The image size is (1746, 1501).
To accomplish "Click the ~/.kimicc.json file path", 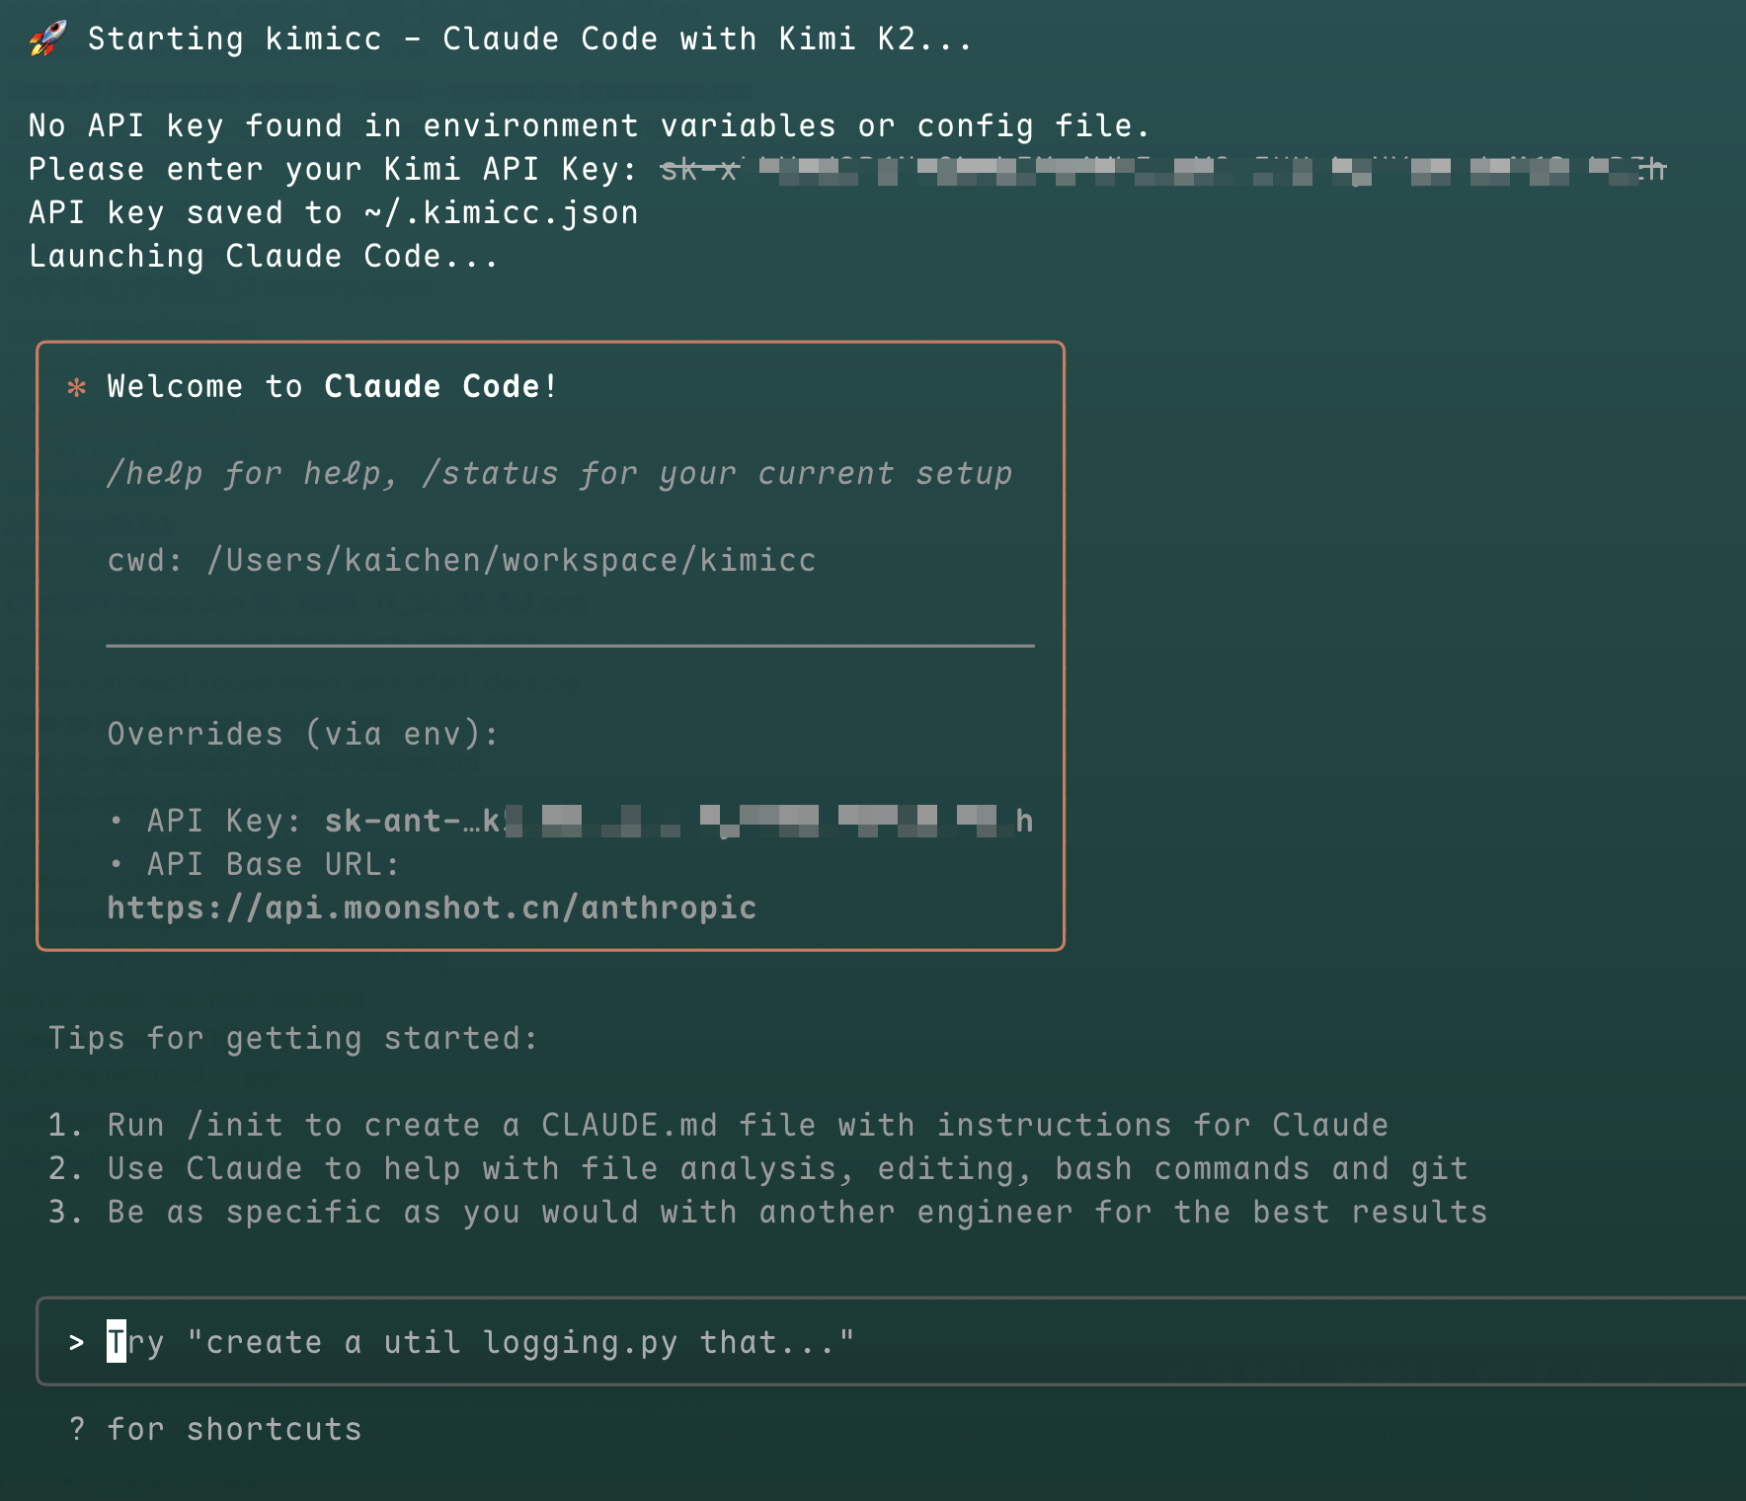I will click(x=501, y=212).
